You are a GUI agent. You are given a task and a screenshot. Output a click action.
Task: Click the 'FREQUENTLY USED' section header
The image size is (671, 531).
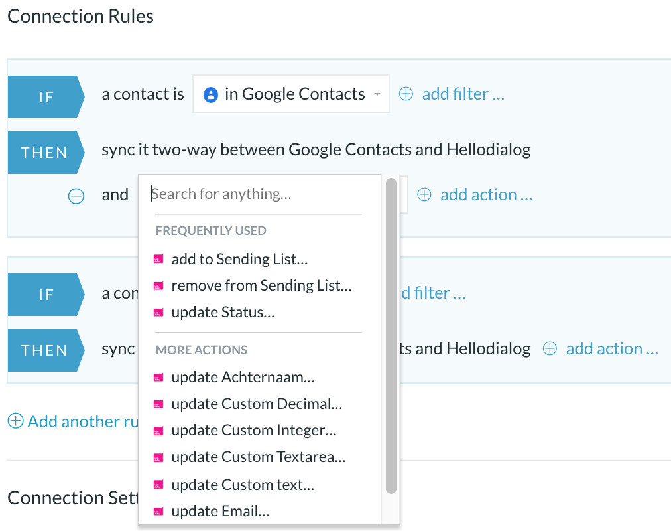[x=211, y=231]
